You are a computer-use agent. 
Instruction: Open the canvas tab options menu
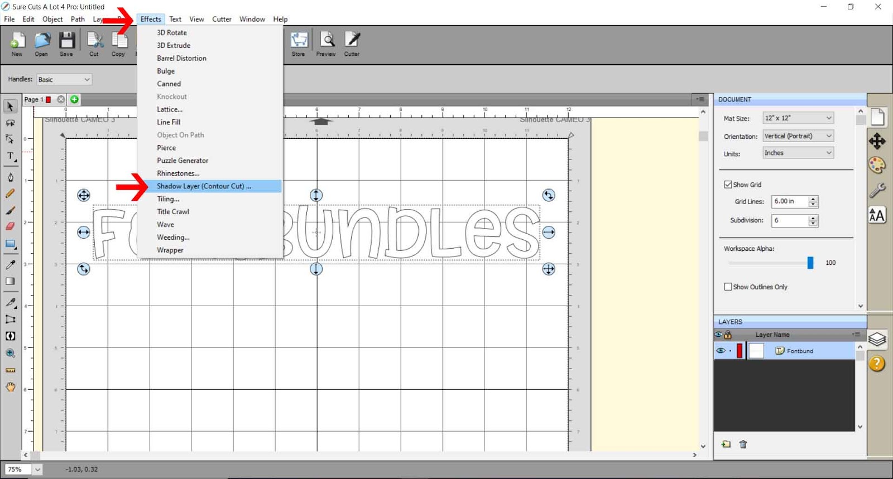pyautogui.click(x=700, y=99)
